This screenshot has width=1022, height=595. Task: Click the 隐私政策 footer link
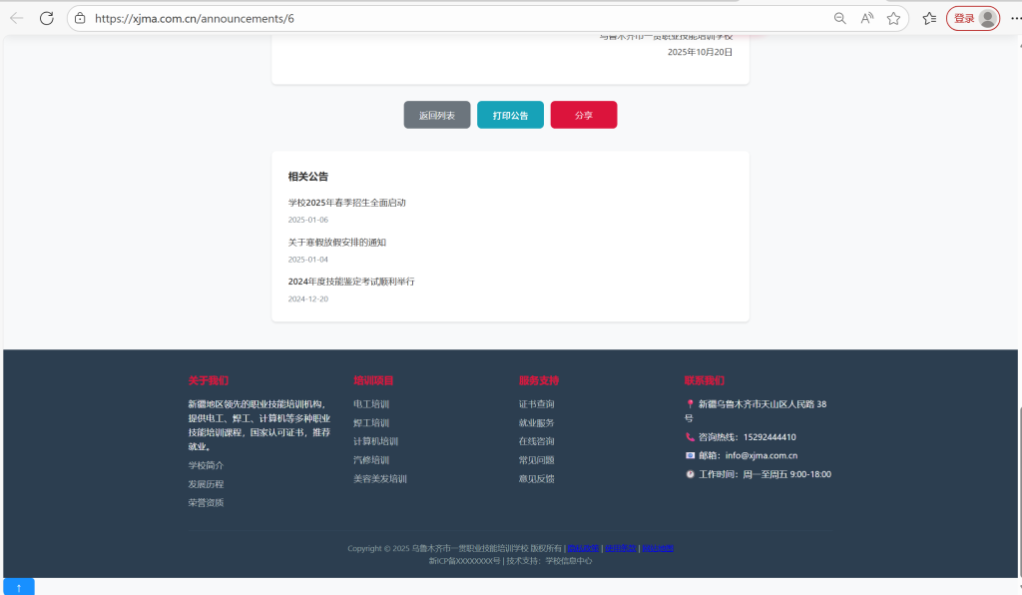pyautogui.click(x=585, y=548)
